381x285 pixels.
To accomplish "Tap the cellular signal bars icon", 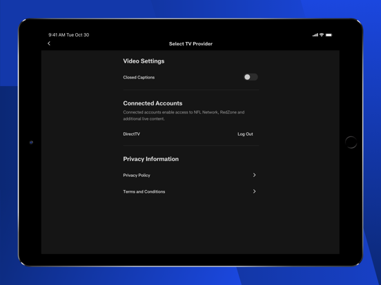I will (x=315, y=35).
